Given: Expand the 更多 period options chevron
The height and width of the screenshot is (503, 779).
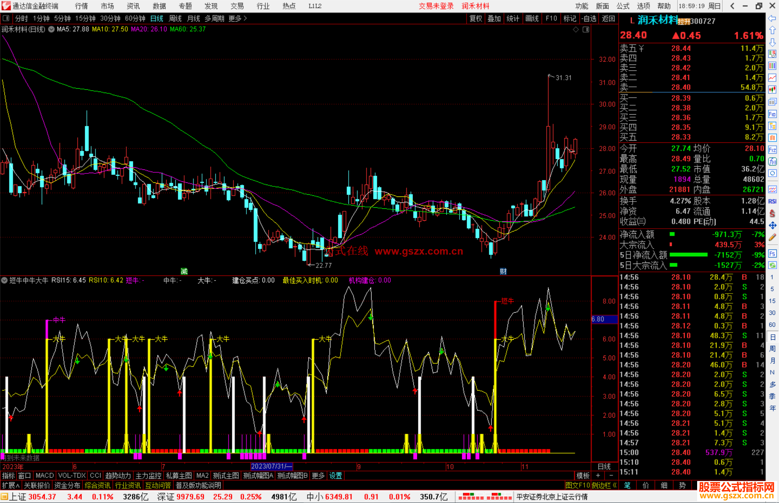Looking at the screenshot, I should [x=245, y=18].
